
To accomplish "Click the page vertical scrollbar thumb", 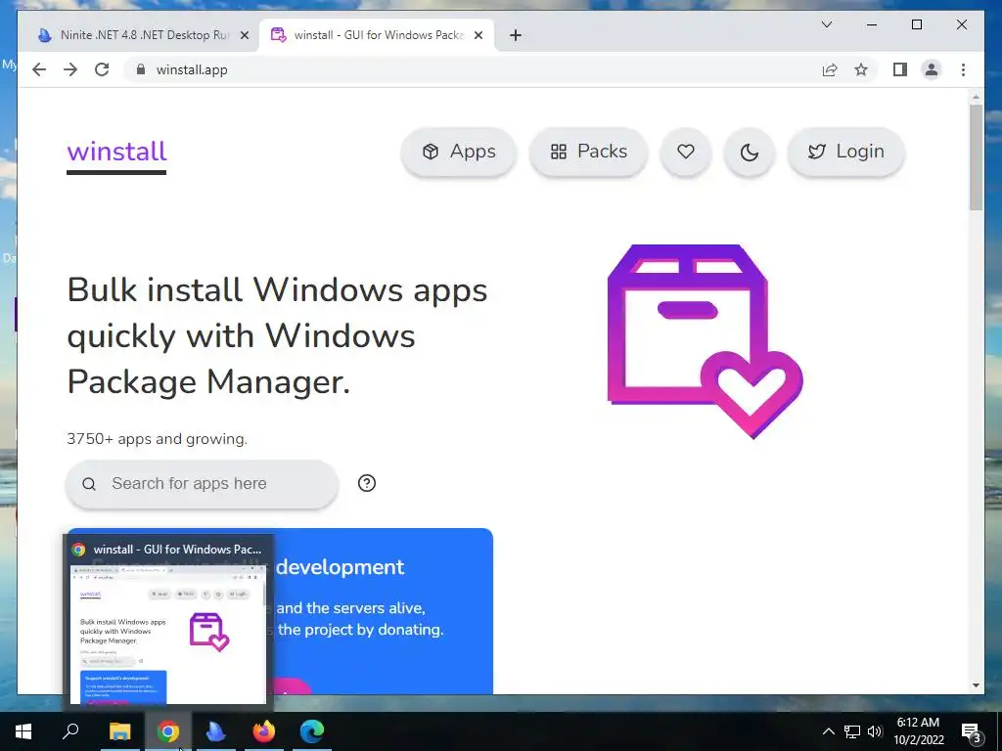I will tap(976, 157).
